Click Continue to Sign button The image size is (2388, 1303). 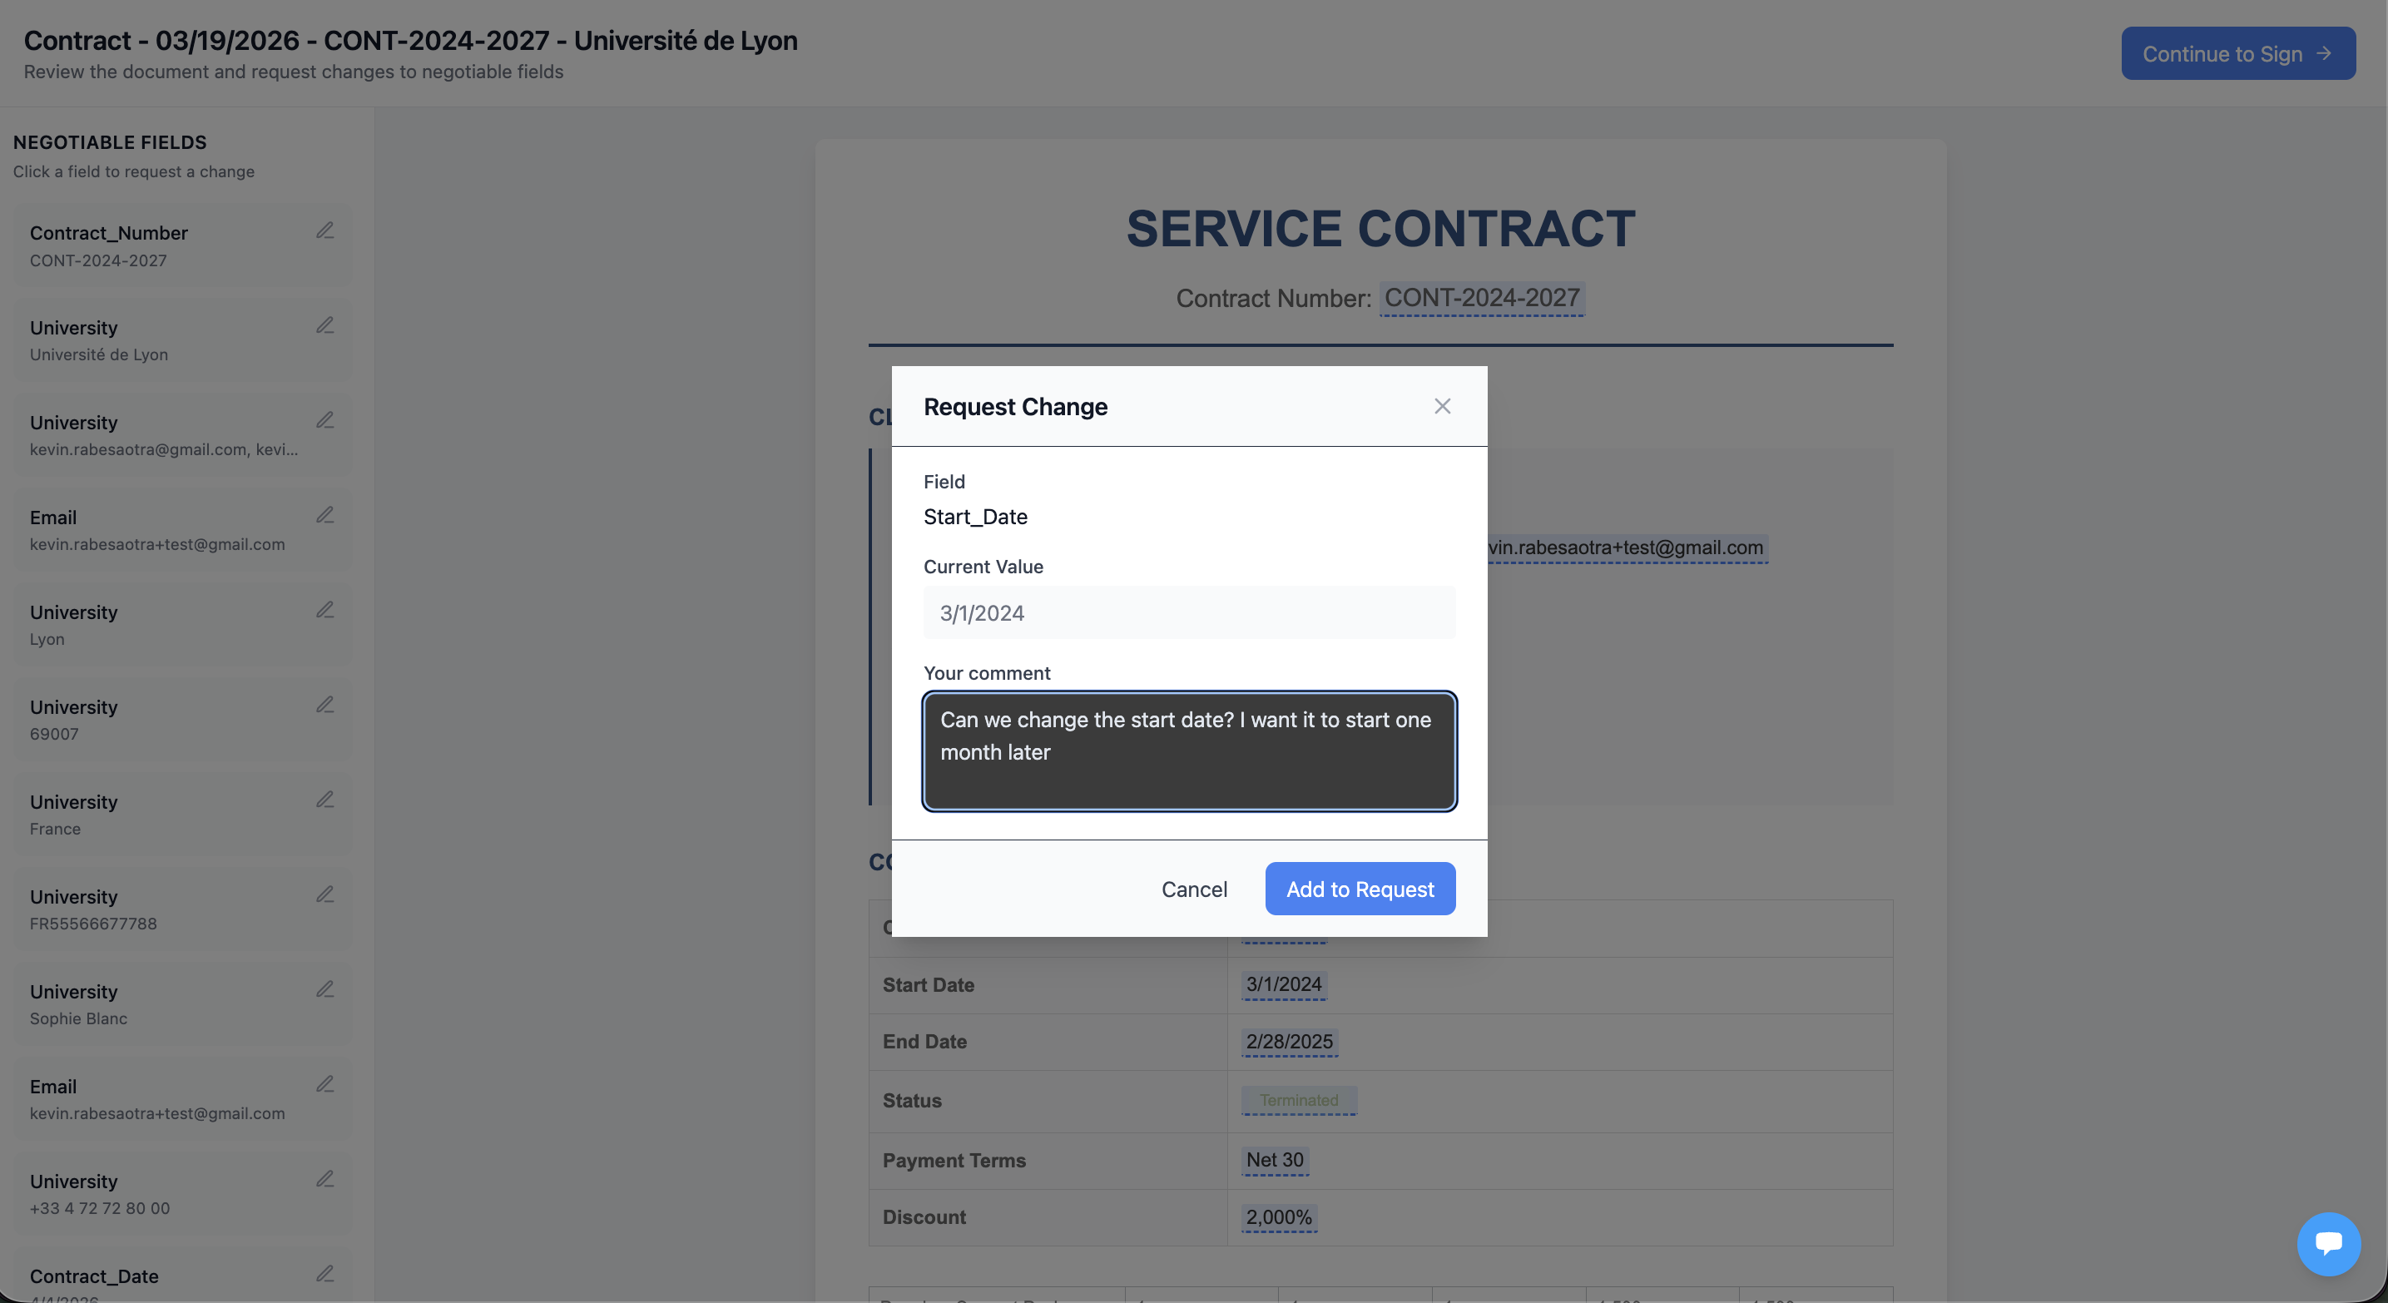tap(2238, 54)
